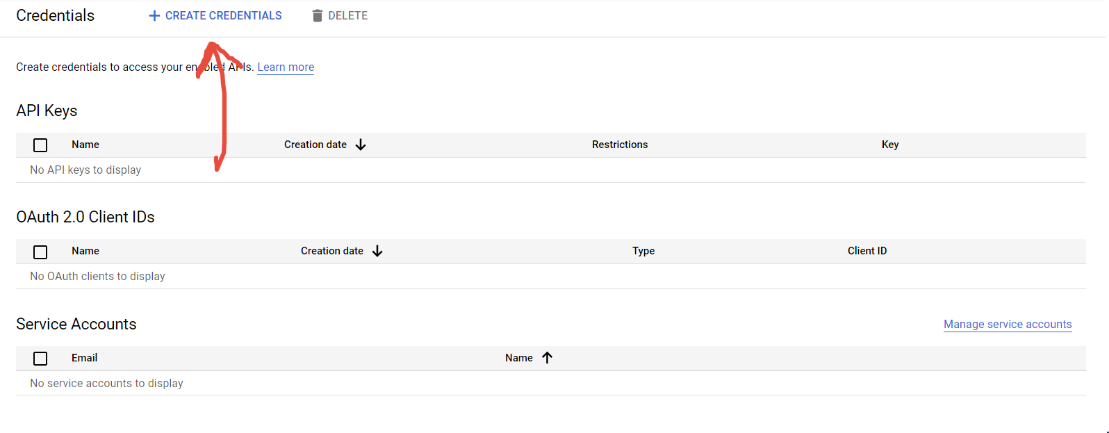Click the Service Accounts Name sort arrow
The height and width of the screenshot is (433, 1109).
[548, 358]
